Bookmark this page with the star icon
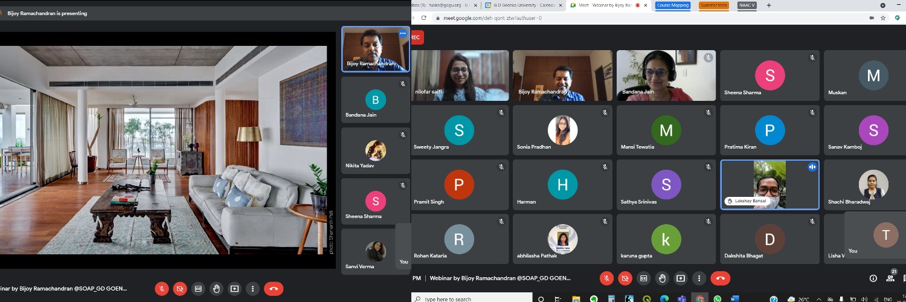 (x=883, y=18)
